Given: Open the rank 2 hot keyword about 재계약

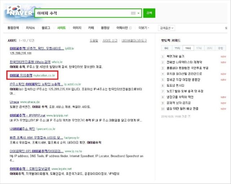Looking at the screenshot, I should pos(184,62).
